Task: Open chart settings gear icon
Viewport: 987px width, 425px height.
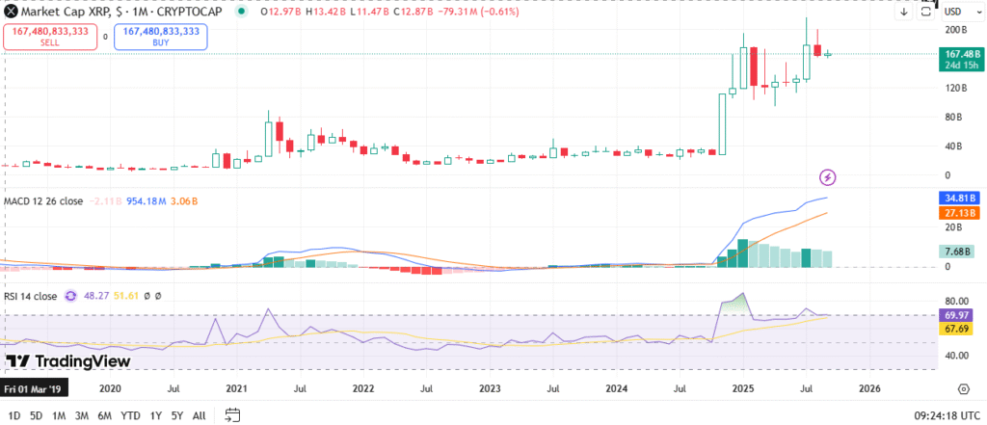Action: (x=963, y=388)
